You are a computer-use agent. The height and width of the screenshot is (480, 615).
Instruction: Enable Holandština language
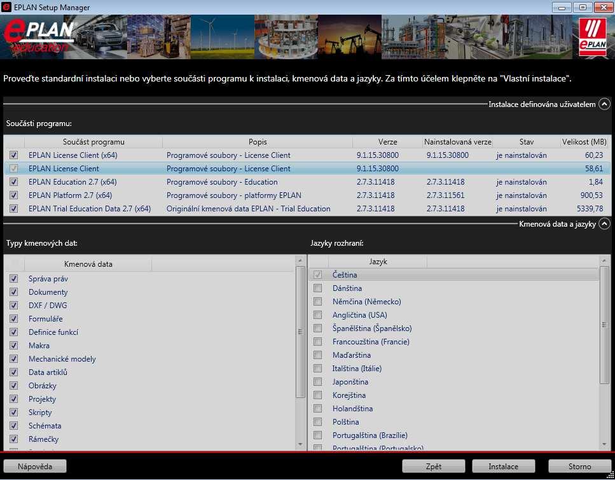pyautogui.click(x=318, y=408)
